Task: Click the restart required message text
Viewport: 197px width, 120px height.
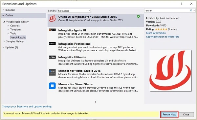Action: point(47,113)
